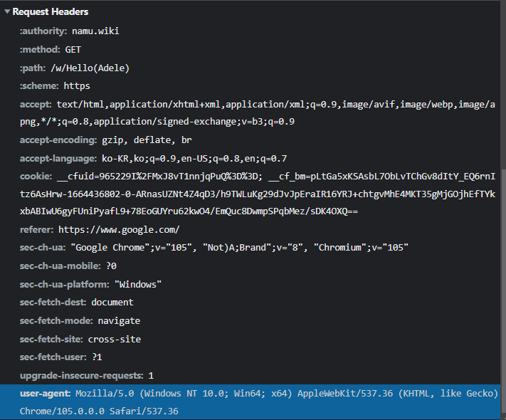Select the sec-ch-ua header name
The width and height of the screenshot is (506, 420).
click(x=43, y=248)
